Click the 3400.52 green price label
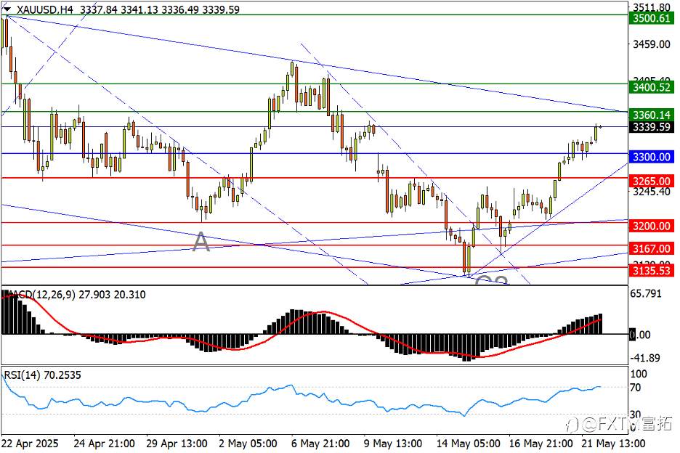This screenshot has height=453, width=680. tap(652, 87)
